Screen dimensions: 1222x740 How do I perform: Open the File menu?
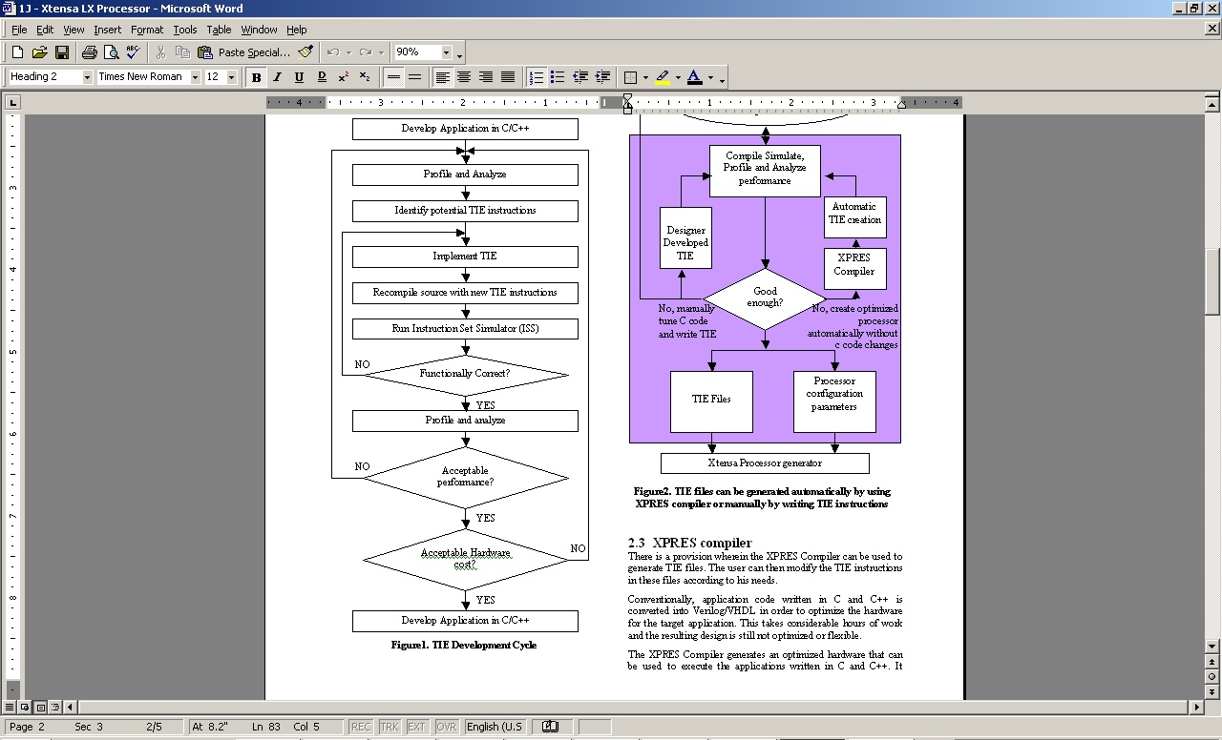click(x=19, y=30)
